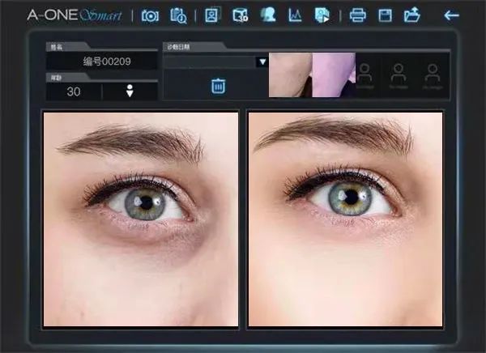Click the face profile analysis icon
The width and height of the screenshot is (486, 353).
(267, 15)
